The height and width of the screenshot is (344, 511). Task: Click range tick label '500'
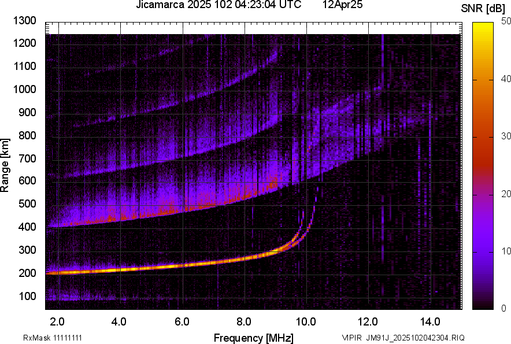pyautogui.click(x=27, y=204)
